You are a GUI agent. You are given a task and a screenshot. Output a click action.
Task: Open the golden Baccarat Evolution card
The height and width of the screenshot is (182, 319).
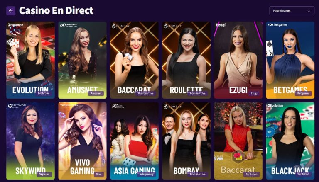click(x=238, y=141)
